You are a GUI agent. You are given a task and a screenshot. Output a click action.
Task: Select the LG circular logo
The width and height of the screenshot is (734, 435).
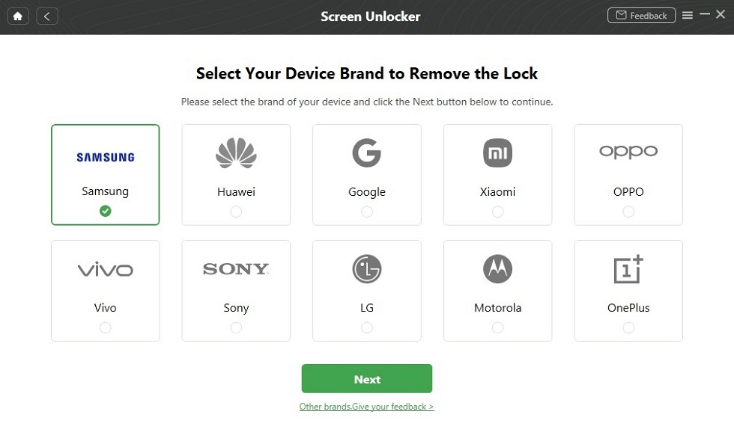coord(366,268)
